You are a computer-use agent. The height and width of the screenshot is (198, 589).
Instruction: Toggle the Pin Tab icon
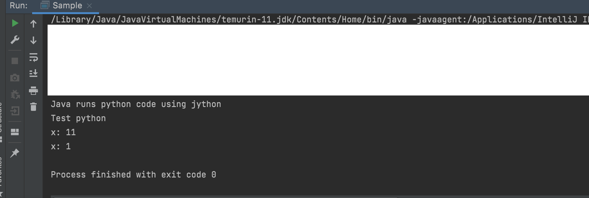click(x=15, y=153)
